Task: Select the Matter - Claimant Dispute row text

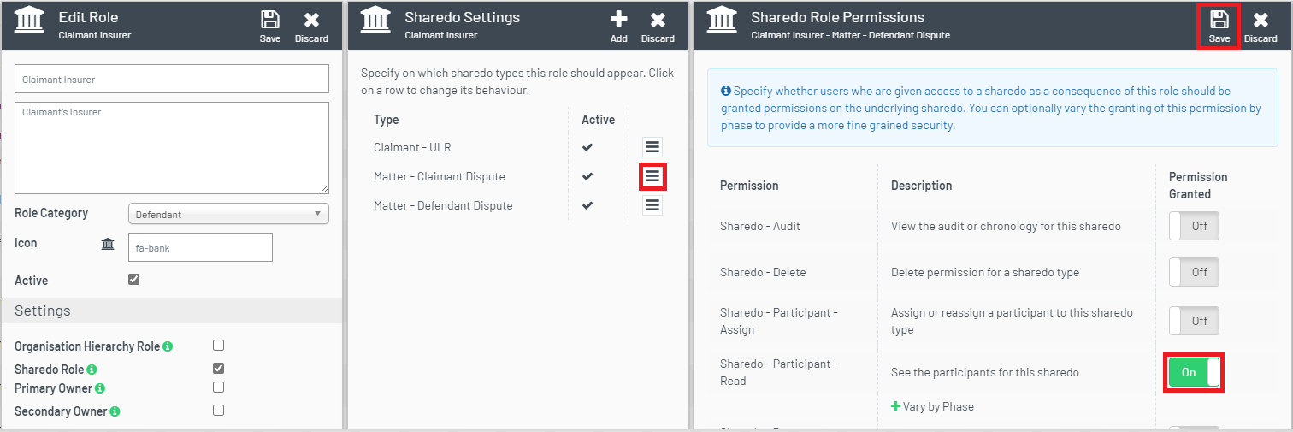Action: point(440,176)
